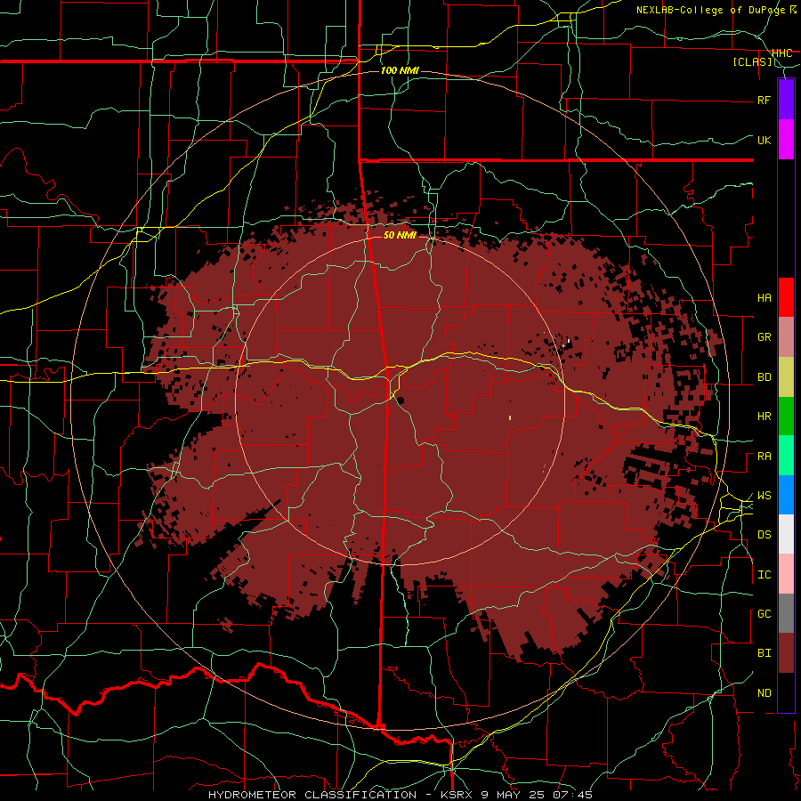Click the GC legend label

click(x=764, y=614)
